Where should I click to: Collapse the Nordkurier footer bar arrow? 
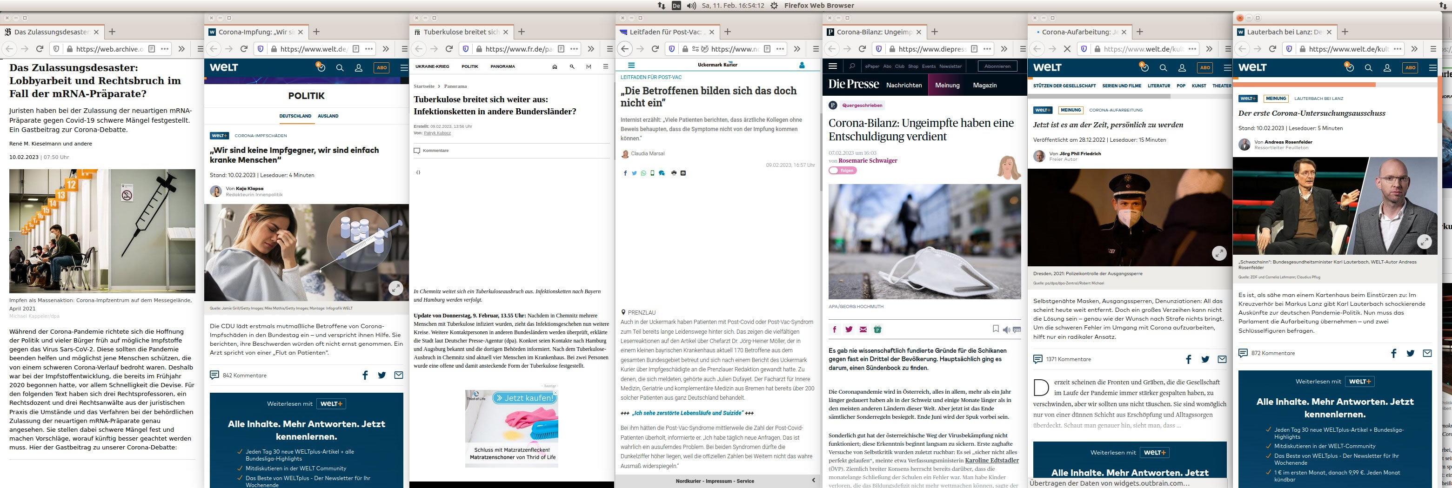coord(813,481)
